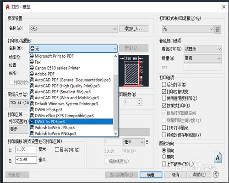
Task: Click printer list scroll down arrow
Action: (115, 134)
